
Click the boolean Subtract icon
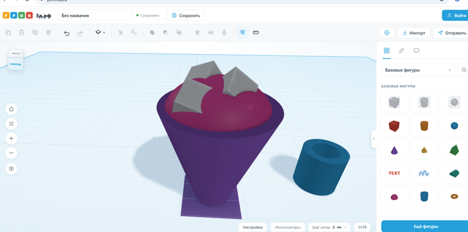click(165, 32)
